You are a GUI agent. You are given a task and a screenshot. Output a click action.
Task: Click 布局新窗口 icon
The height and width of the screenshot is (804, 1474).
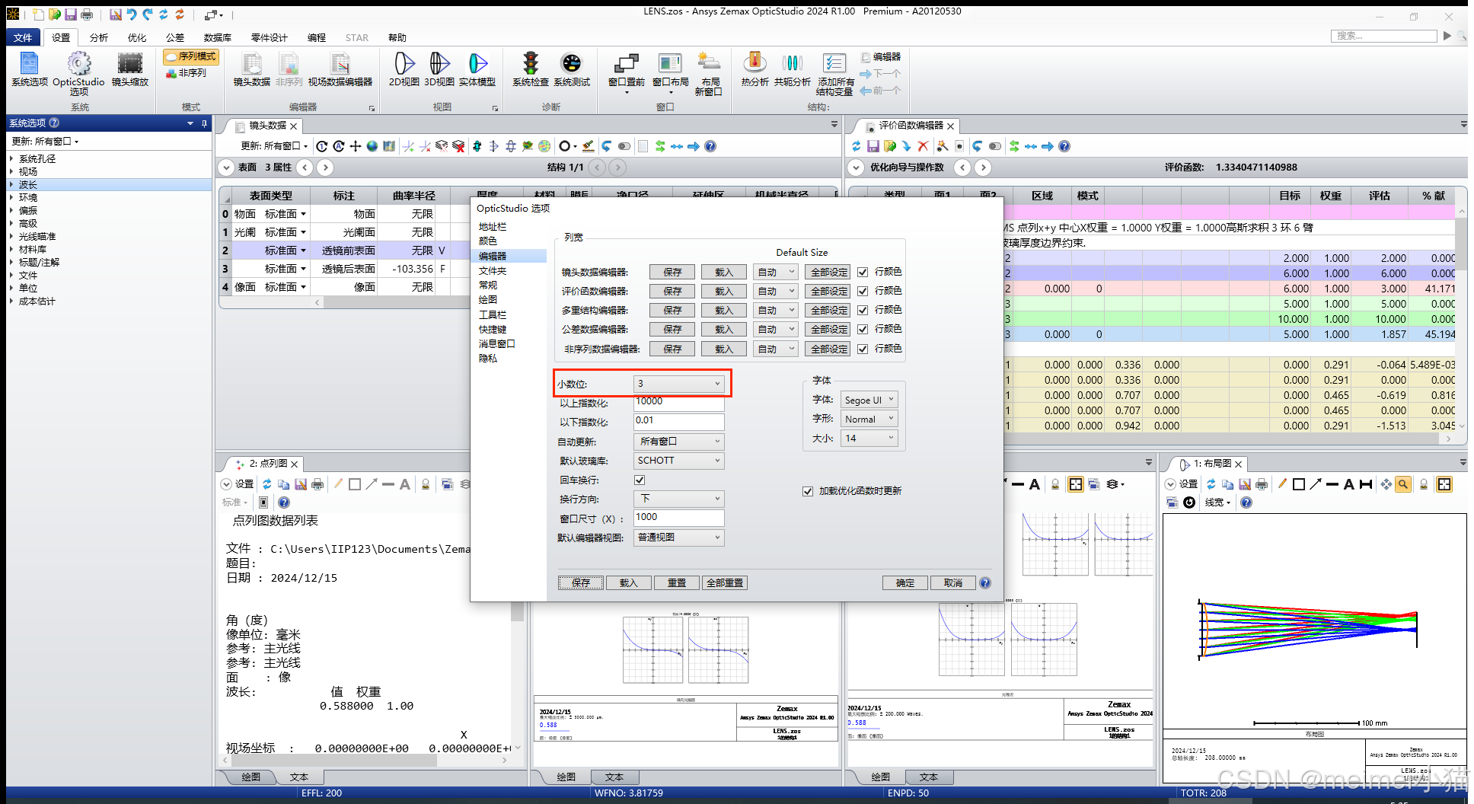click(x=709, y=74)
